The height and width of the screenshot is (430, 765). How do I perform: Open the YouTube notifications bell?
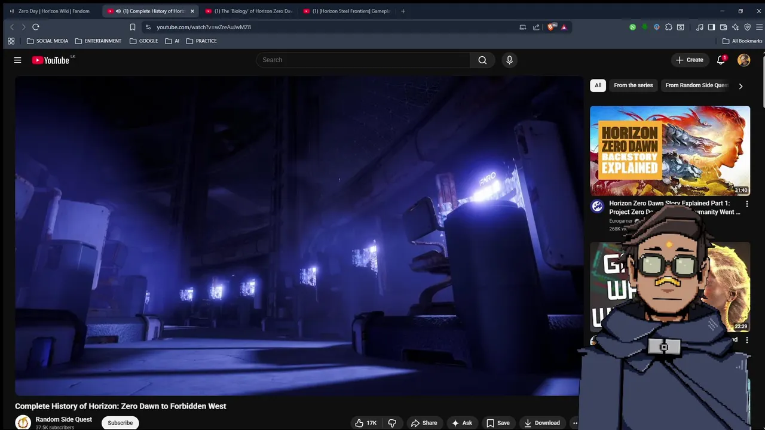point(721,60)
